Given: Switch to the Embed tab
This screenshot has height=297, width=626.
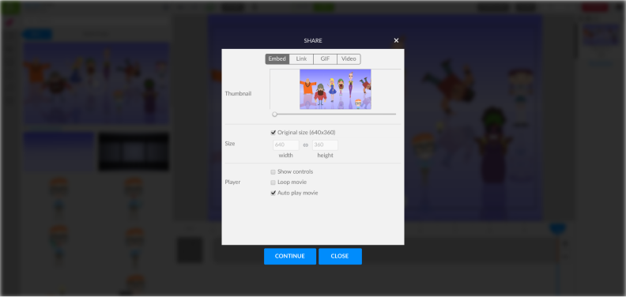Looking at the screenshot, I should pos(277,59).
